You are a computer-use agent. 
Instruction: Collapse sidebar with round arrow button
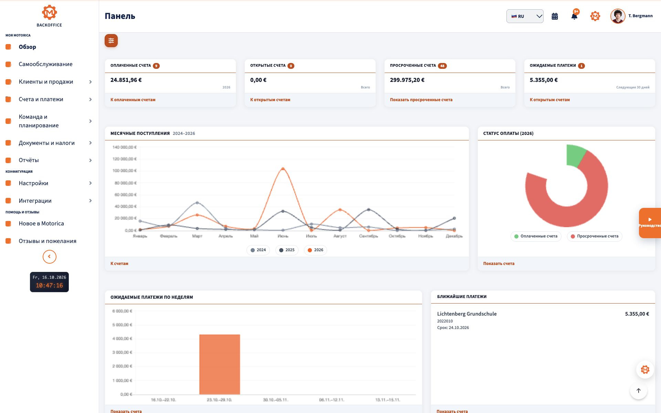tap(49, 257)
